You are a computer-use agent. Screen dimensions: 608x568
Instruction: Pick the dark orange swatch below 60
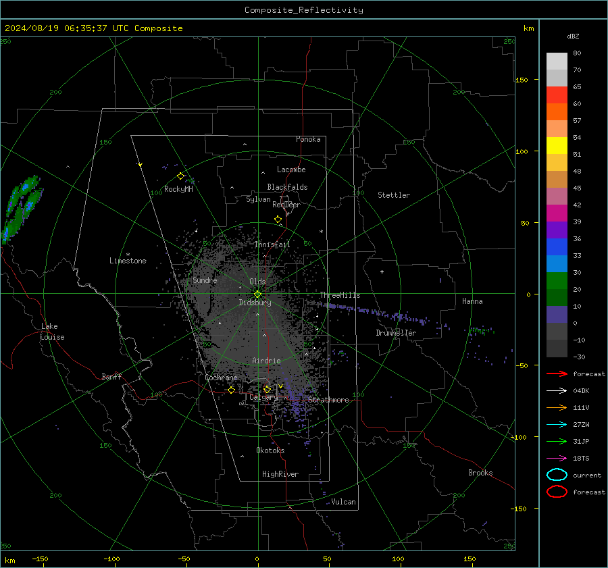557,111
